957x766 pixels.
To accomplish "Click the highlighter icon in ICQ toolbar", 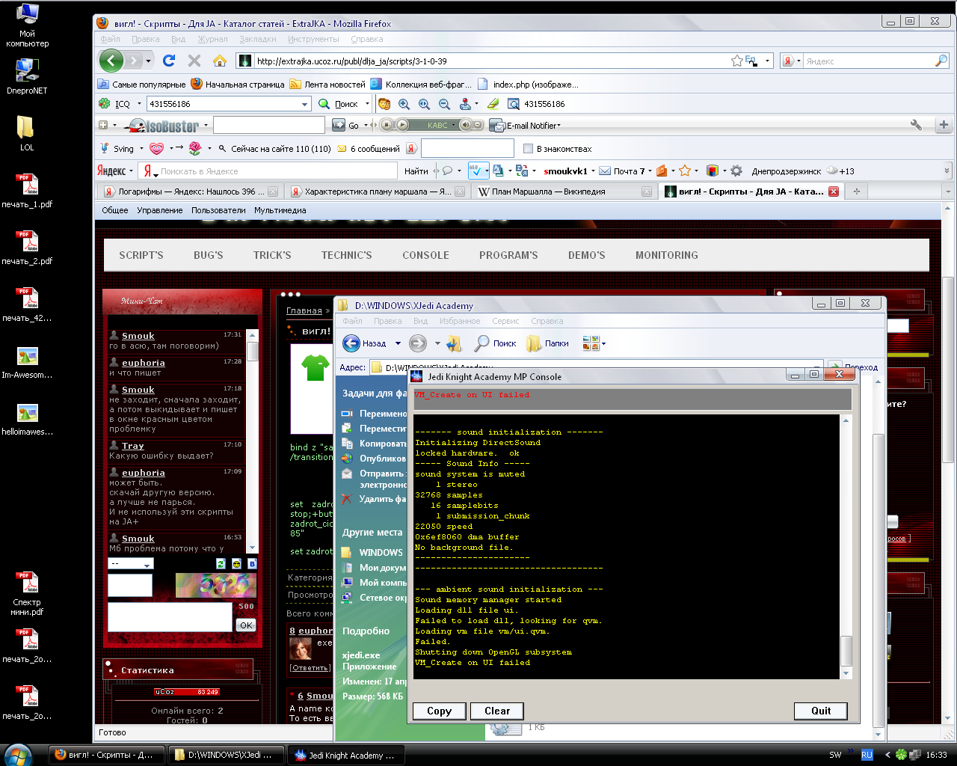I will coord(493,104).
